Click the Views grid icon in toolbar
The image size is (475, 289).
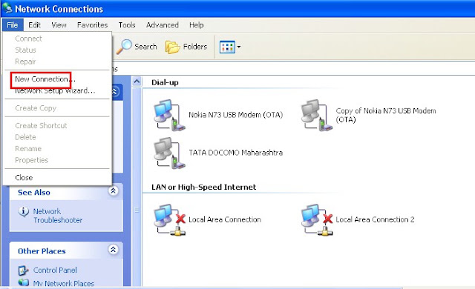(227, 47)
